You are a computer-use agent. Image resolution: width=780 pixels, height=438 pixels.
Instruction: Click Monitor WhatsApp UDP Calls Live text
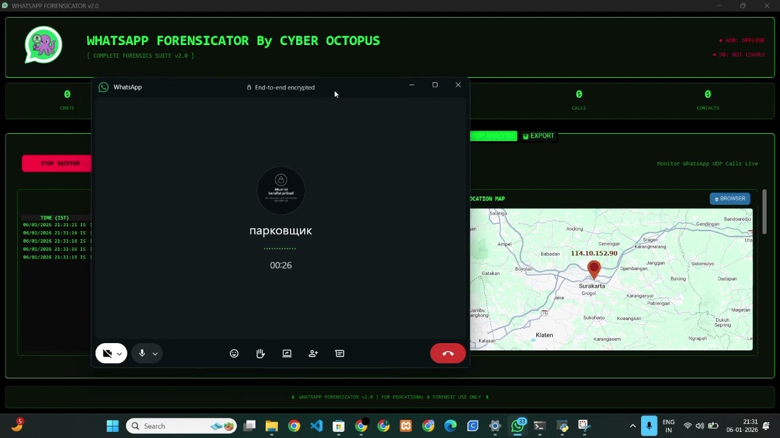click(x=707, y=164)
